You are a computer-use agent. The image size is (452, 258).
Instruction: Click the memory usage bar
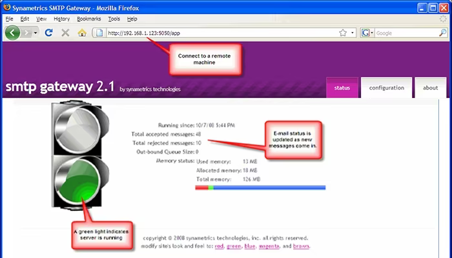click(x=260, y=188)
